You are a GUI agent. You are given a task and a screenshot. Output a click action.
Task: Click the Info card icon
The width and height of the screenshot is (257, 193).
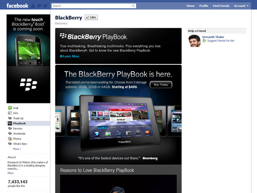pos(10,113)
